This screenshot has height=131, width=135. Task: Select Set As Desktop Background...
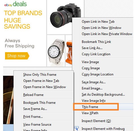[103, 95]
